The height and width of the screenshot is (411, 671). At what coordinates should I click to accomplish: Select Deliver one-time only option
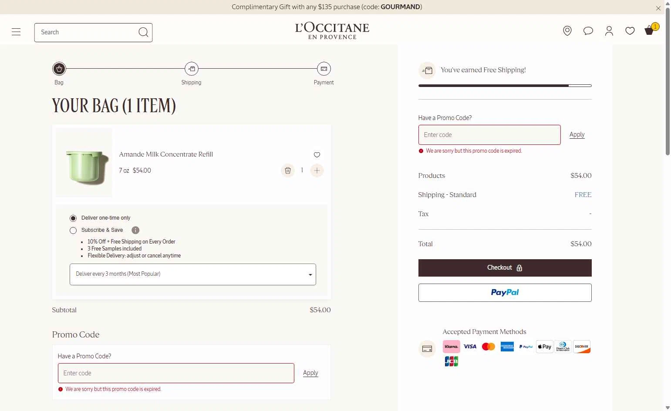pos(73,218)
